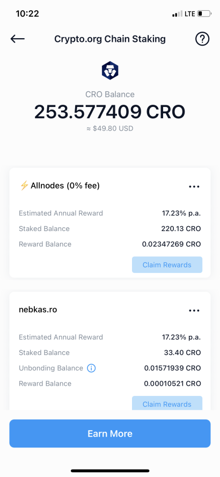Screen dimensions: 220x477
Task: Select the nebkas.ro validator title
Action: (x=38, y=310)
